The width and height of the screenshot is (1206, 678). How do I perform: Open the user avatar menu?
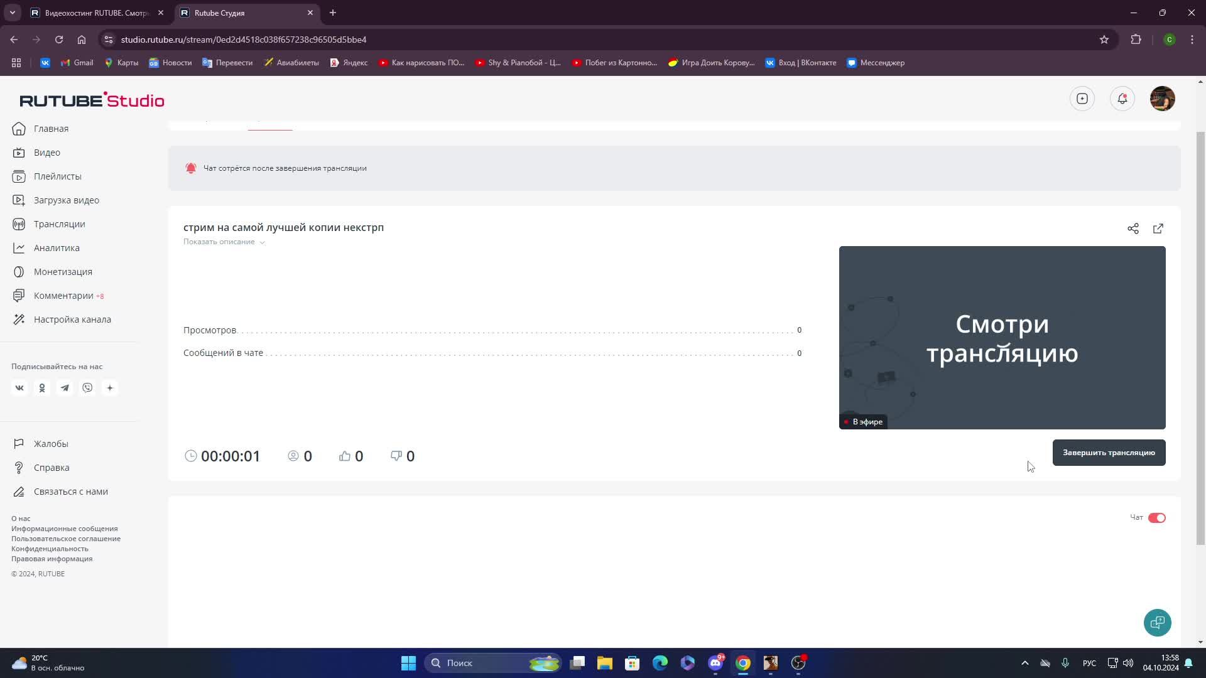(x=1163, y=99)
